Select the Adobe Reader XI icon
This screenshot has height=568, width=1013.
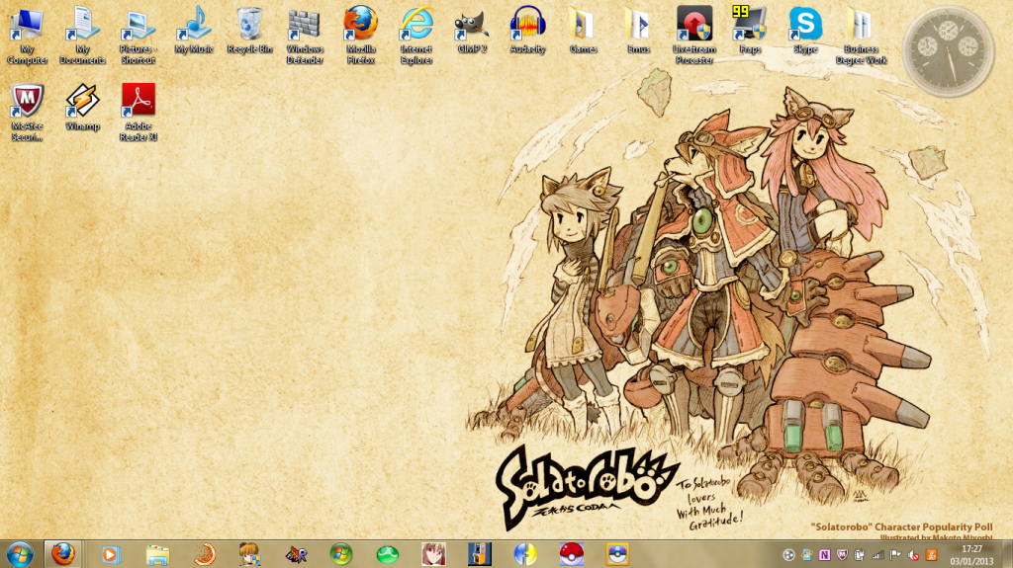[138, 113]
